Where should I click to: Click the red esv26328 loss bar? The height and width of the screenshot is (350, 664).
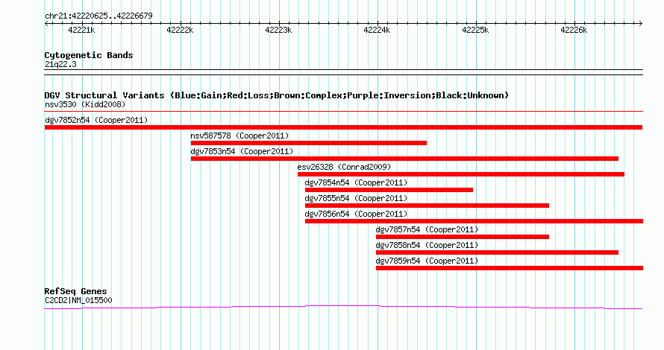[461, 174]
